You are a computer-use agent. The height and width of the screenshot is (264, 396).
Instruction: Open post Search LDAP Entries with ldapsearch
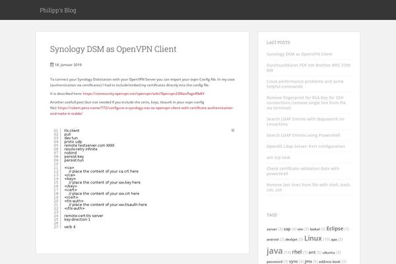tap(306, 121)
